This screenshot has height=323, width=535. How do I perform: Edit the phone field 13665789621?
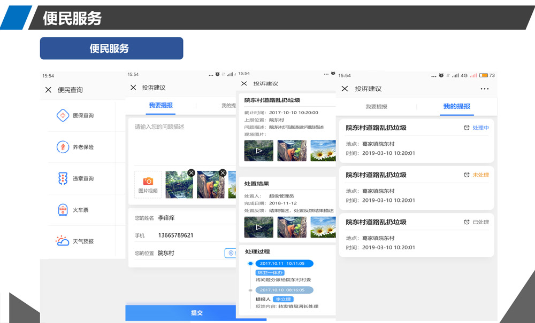pos(185,235)
